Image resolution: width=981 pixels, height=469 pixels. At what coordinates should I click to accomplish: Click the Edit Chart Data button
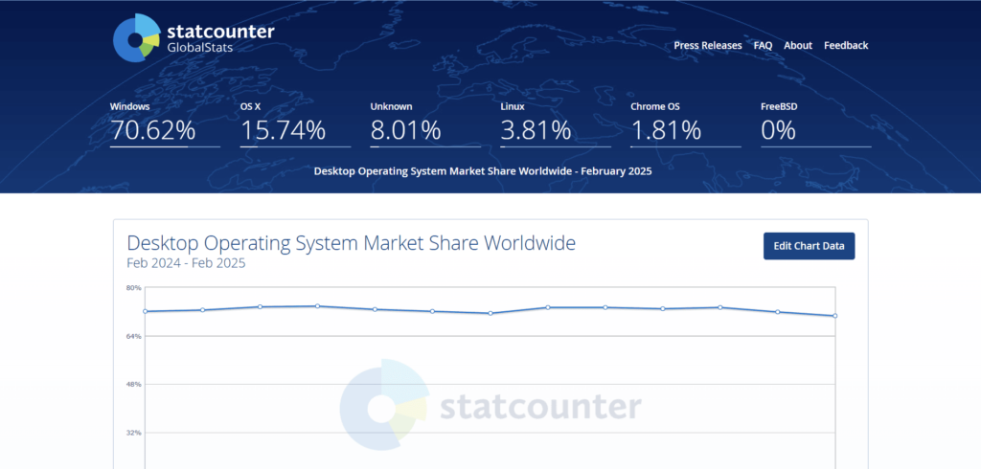click(x=809, y=246)
